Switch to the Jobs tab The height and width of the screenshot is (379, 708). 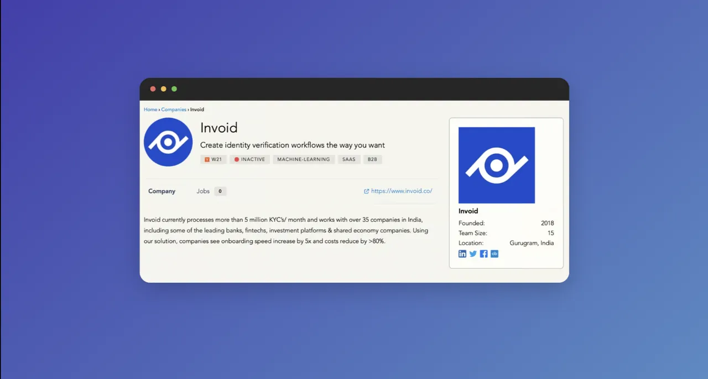[x=203, y=191]
